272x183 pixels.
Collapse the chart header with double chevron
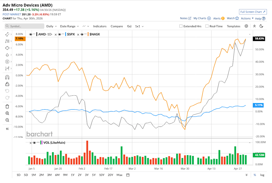click(x=254, y=26)
